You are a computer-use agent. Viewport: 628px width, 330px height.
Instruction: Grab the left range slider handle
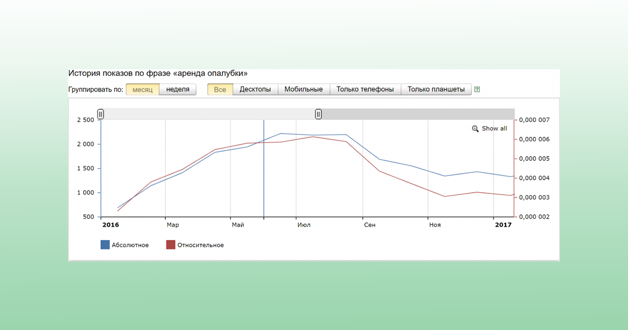[x=101, y=114]
